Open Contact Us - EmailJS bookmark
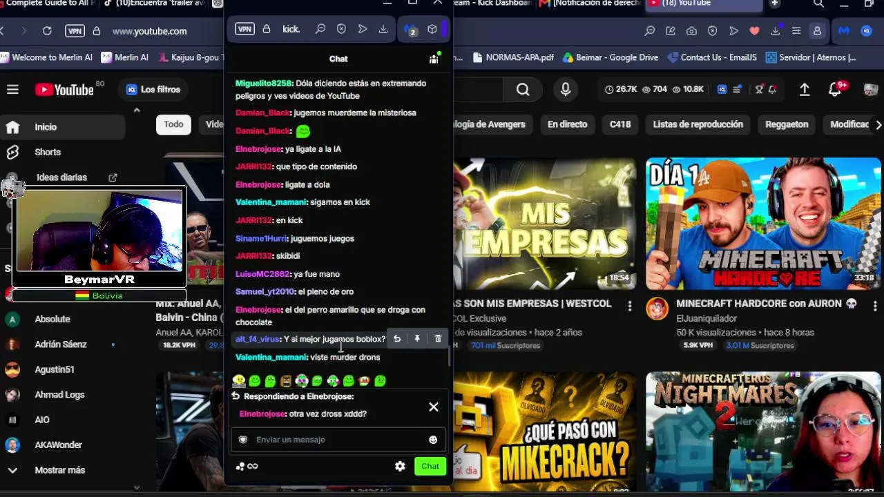The width and height of the screenshot is (884, 497). click(711, 57)
